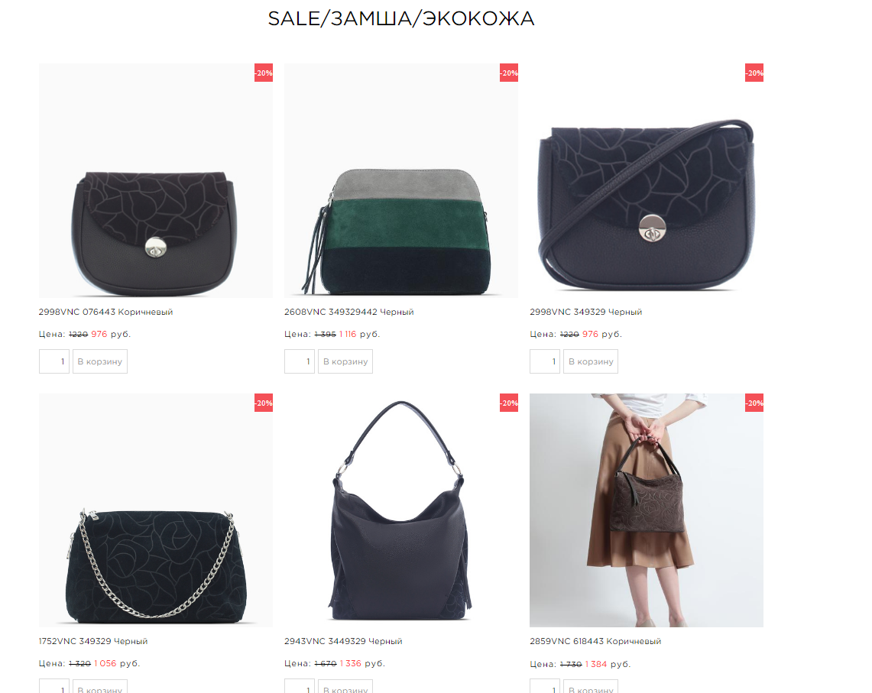Click В корзину for 2608VNC 349329442
The width and height of the screenshot is (872, 693).
[345, 361]
